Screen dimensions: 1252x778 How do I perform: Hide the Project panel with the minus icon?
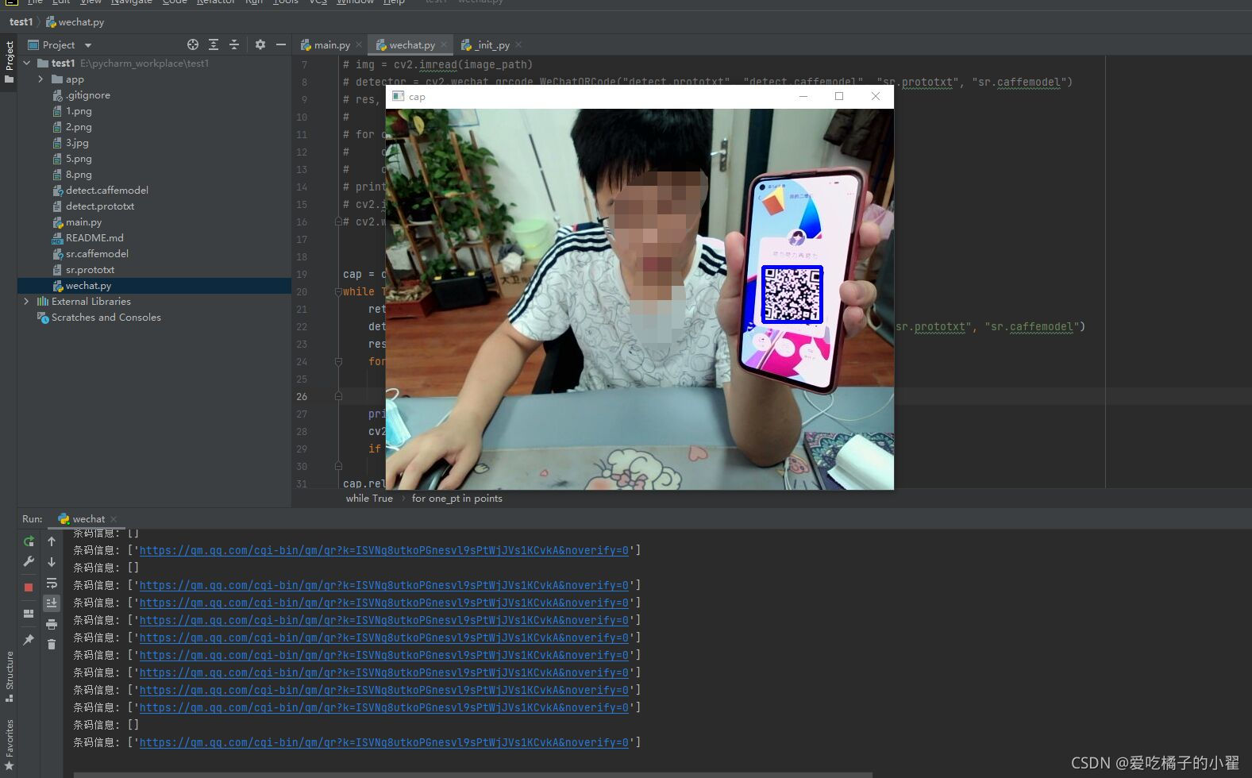[280, 44]
